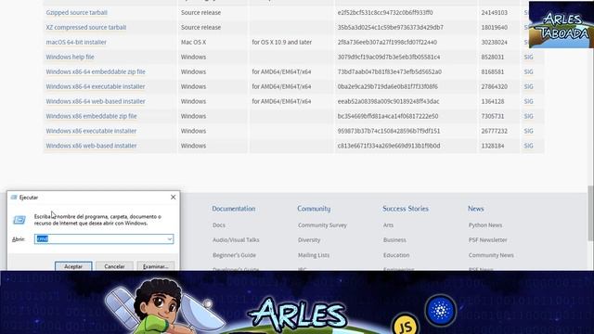The height and width of the screenshot is (334, 594).
Task: Download the macOS 64-bit installer
Action: pyautogui.click(x=76, y=42)
